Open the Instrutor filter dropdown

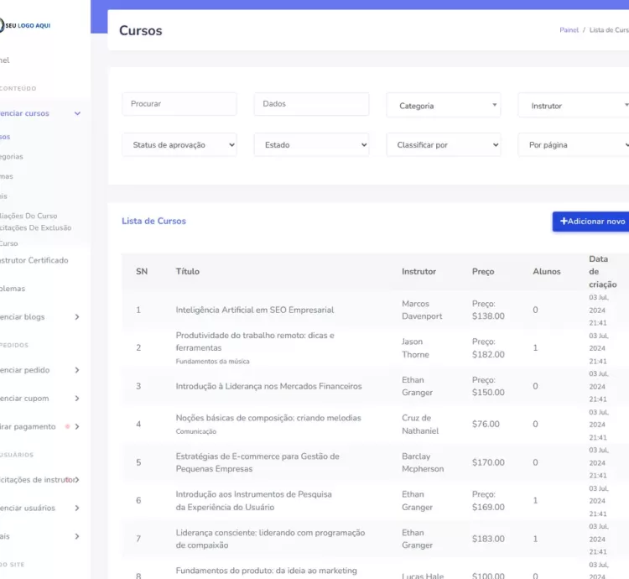click(x=574, y=106)
